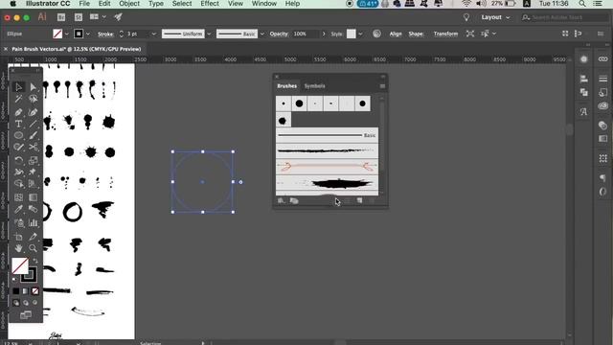The height and width of the screenshot is (345, 613).
Task: Select the Eyedropper tool
Action: pos(18,209)
